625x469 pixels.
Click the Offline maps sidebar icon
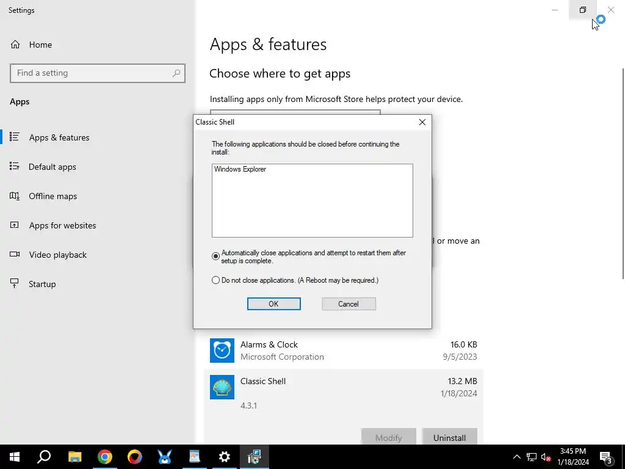(15, 195)
